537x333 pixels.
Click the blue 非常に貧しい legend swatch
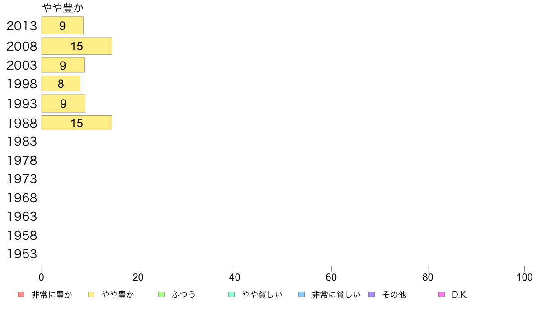point(301,295)
